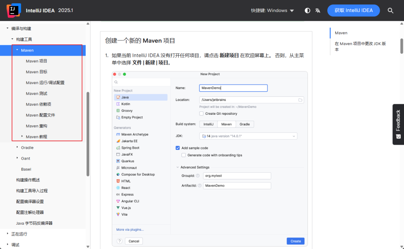This screenshot has width=404, height=249.
Task: Click the sidebar vertical scrollbar thumb
Action: [x=88, y=134]
